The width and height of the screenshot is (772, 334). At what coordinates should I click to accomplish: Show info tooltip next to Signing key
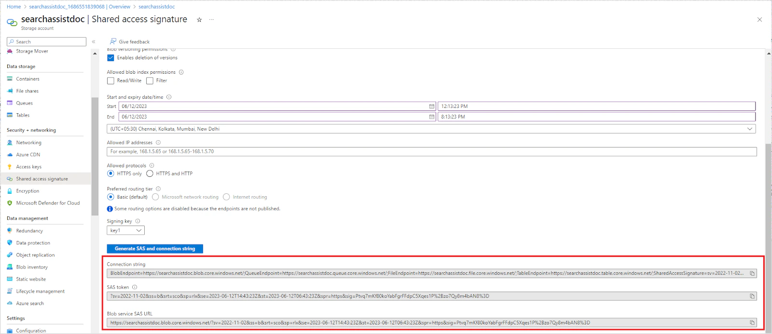coord(138,221)
